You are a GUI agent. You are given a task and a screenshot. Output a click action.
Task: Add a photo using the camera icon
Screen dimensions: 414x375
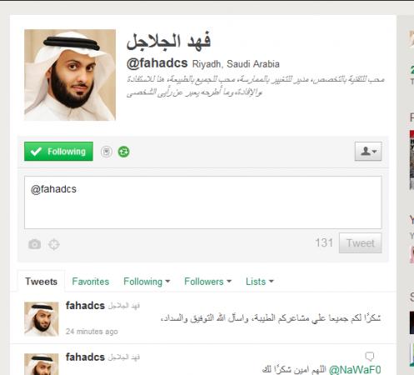click(x=35, y=244)
